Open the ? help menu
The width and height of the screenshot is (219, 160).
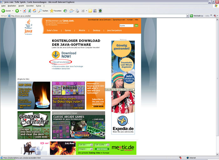[44, 6]
